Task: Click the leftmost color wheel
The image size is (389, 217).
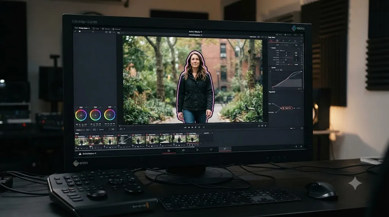Action: click(x=81, y=115)
